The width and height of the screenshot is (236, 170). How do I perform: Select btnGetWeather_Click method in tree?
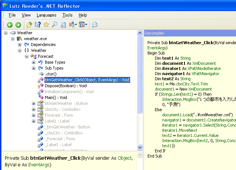87,80
